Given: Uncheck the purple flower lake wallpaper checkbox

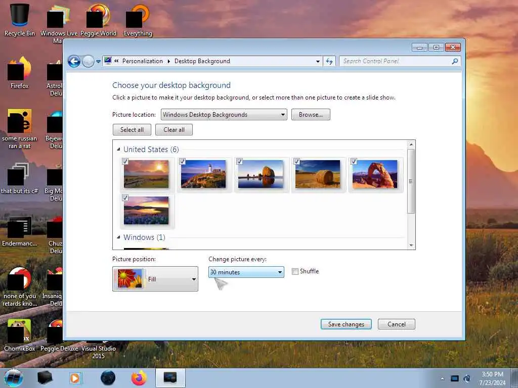Looking at the screenshot, I should click(x=125, y=198).
